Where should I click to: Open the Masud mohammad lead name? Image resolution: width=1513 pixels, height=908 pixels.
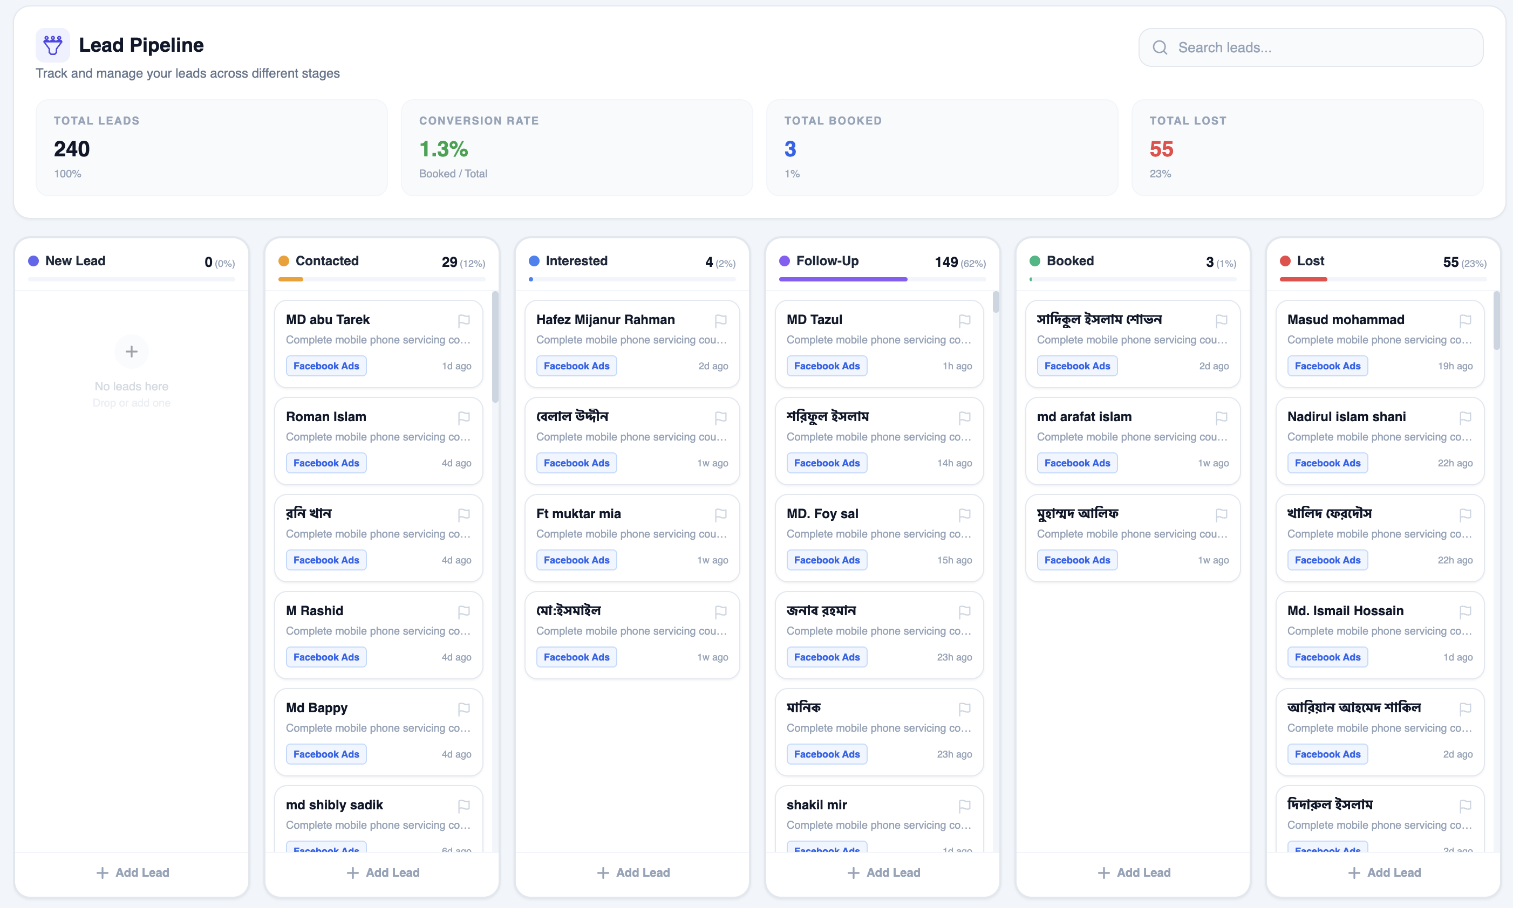(x=1346, y=320)
